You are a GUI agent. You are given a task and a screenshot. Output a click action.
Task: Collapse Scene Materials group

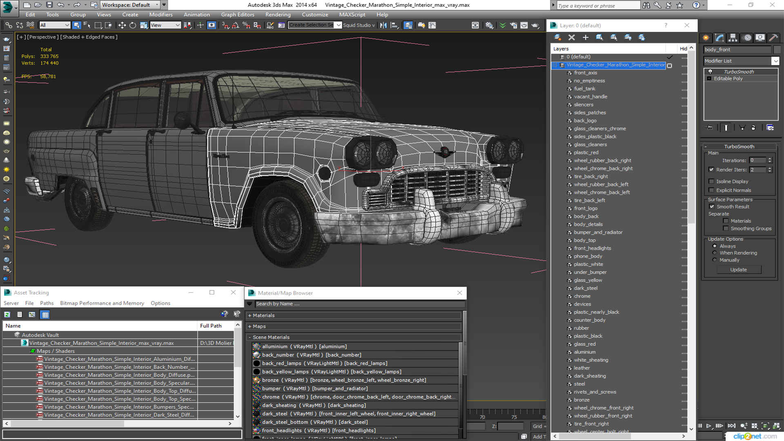click(250, 337)
